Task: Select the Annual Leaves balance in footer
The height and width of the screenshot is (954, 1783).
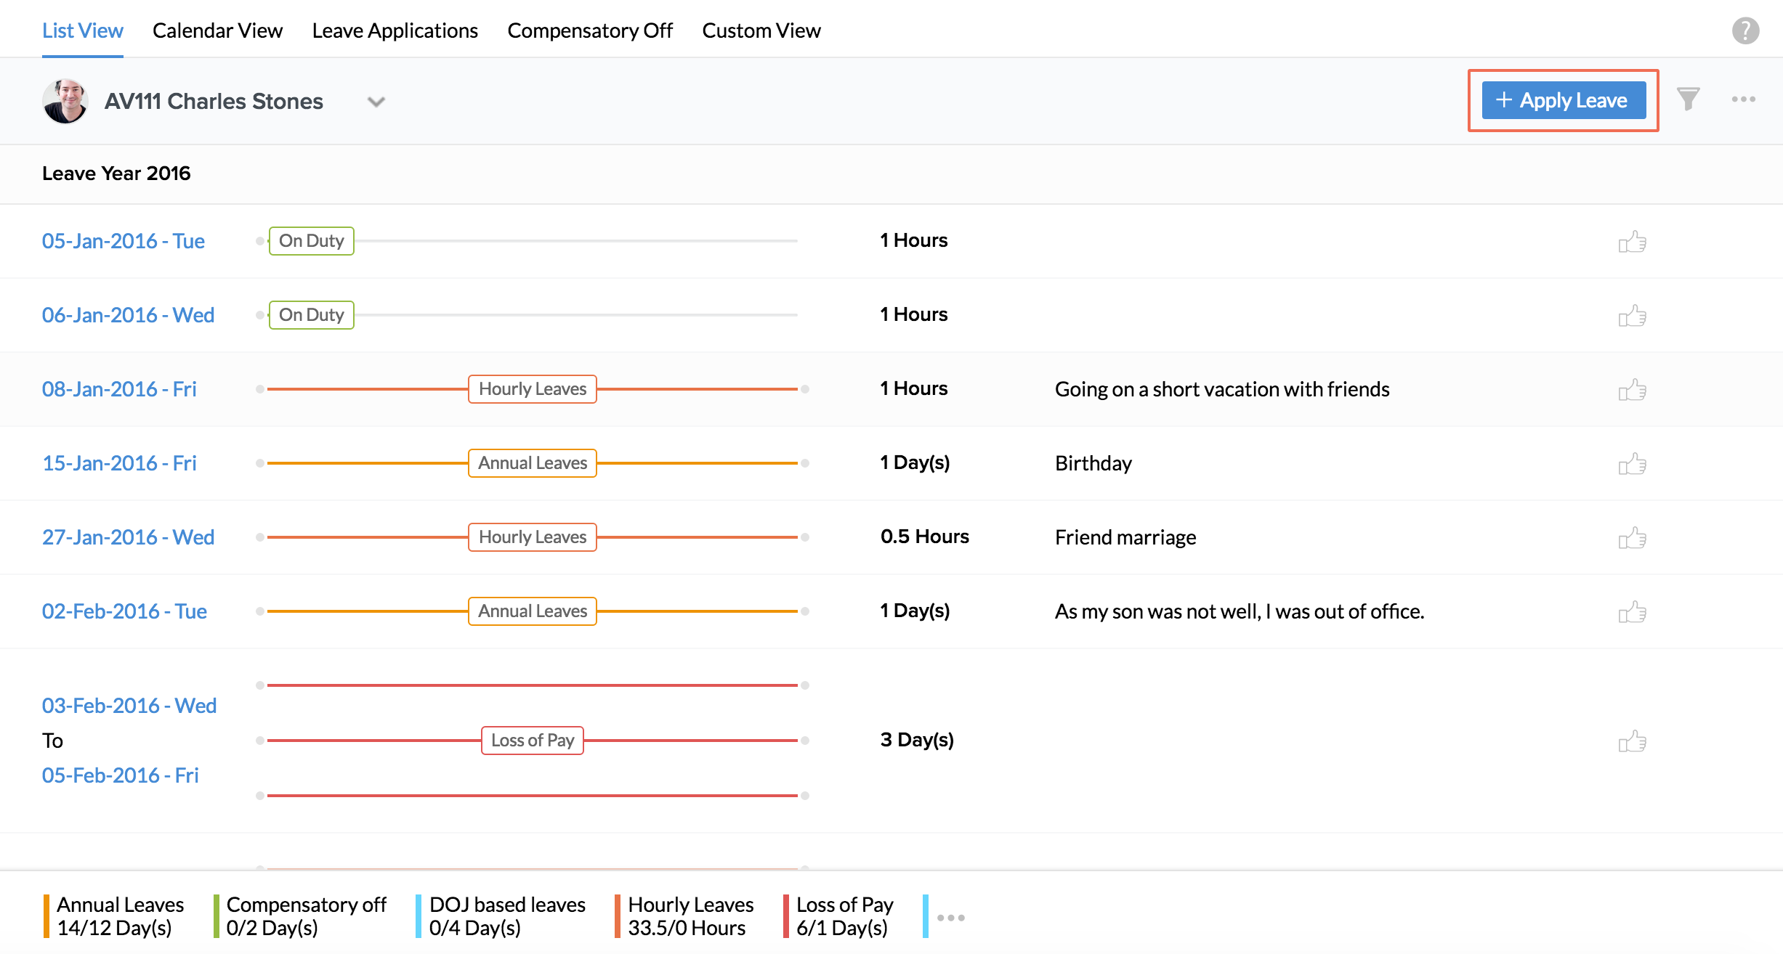Action: tap(120, 916)
